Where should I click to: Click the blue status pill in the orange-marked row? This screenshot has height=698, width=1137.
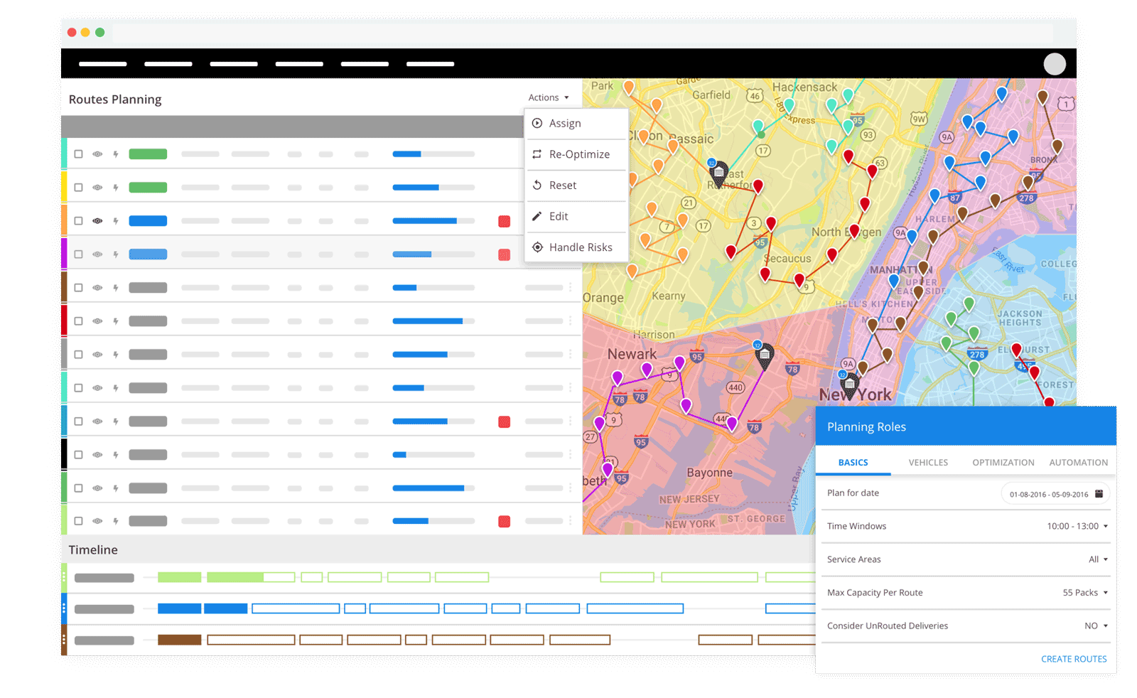tap(148, 221)
